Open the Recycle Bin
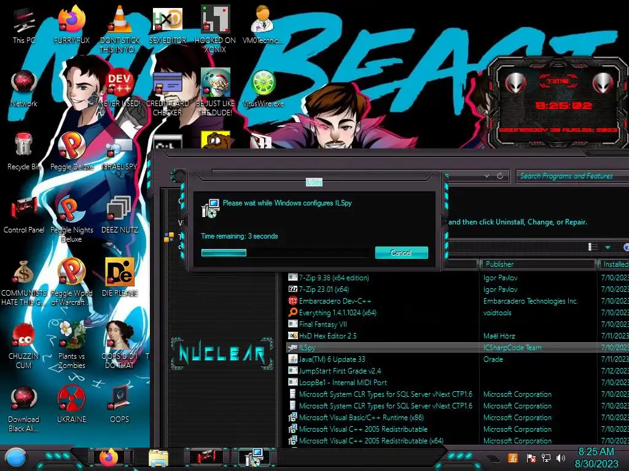Screen dimensions: 629x471 [x=24, y=151]
